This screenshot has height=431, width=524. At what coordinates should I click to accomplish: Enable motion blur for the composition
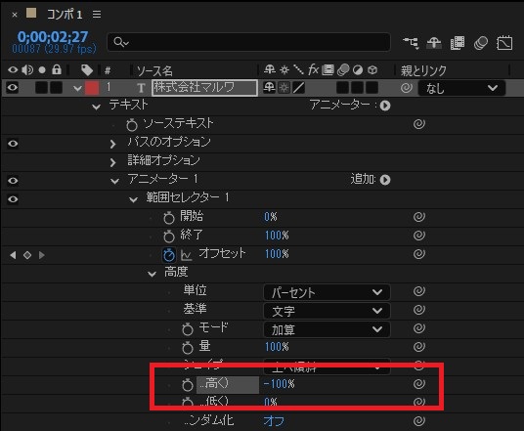(x=481, y=43)
